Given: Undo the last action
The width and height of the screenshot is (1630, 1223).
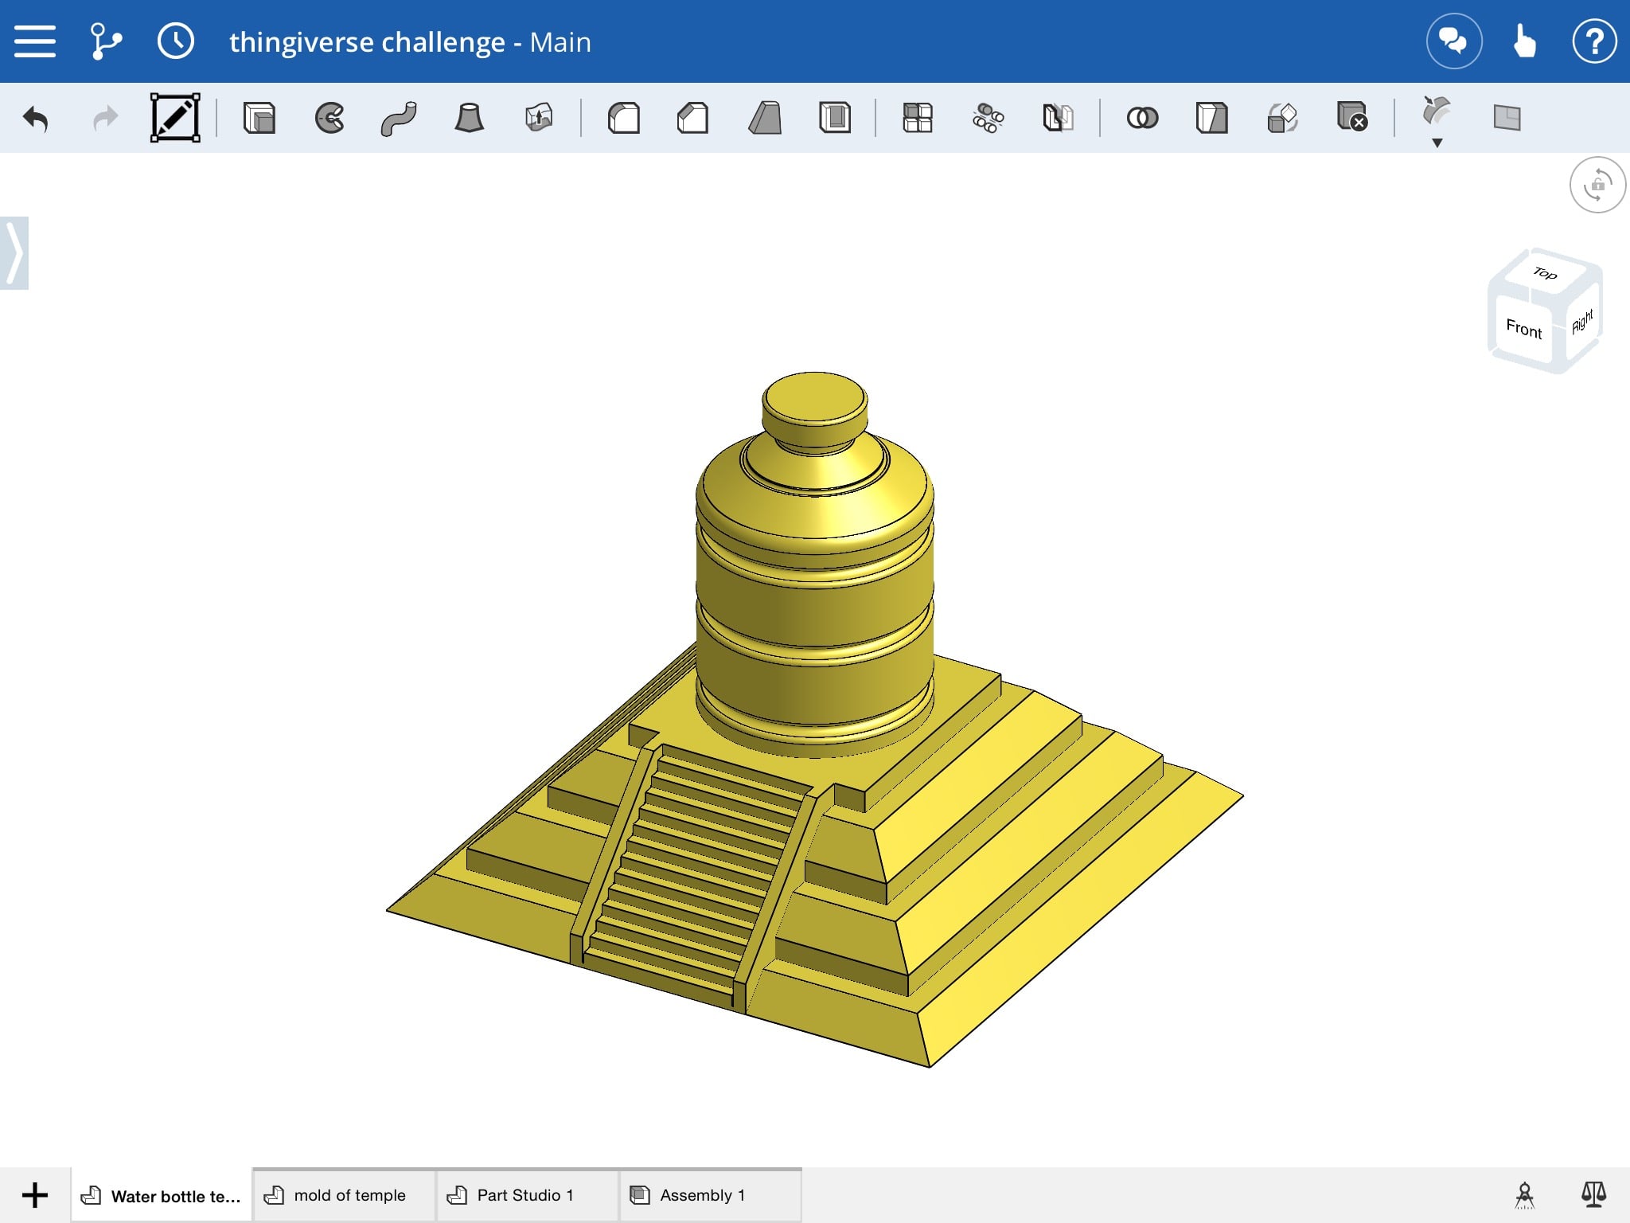Looking at the screenshot, I should click(x=36, y=119).
